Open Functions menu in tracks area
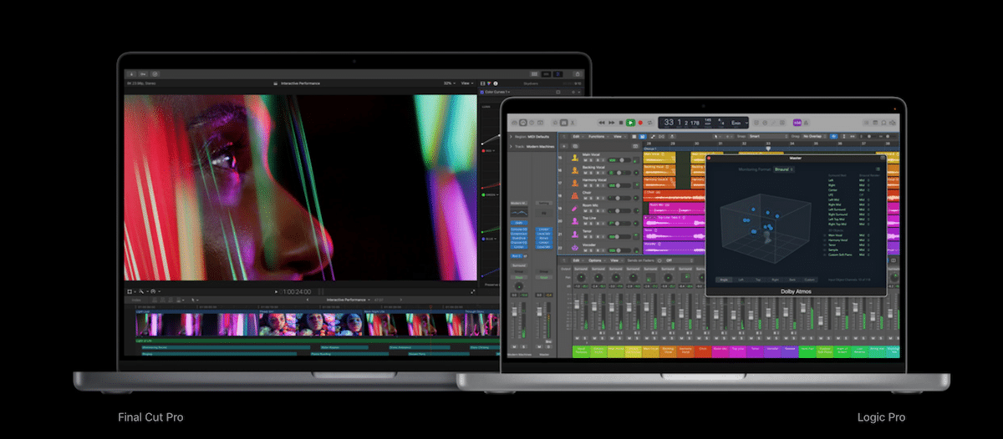 pos(598,136)
